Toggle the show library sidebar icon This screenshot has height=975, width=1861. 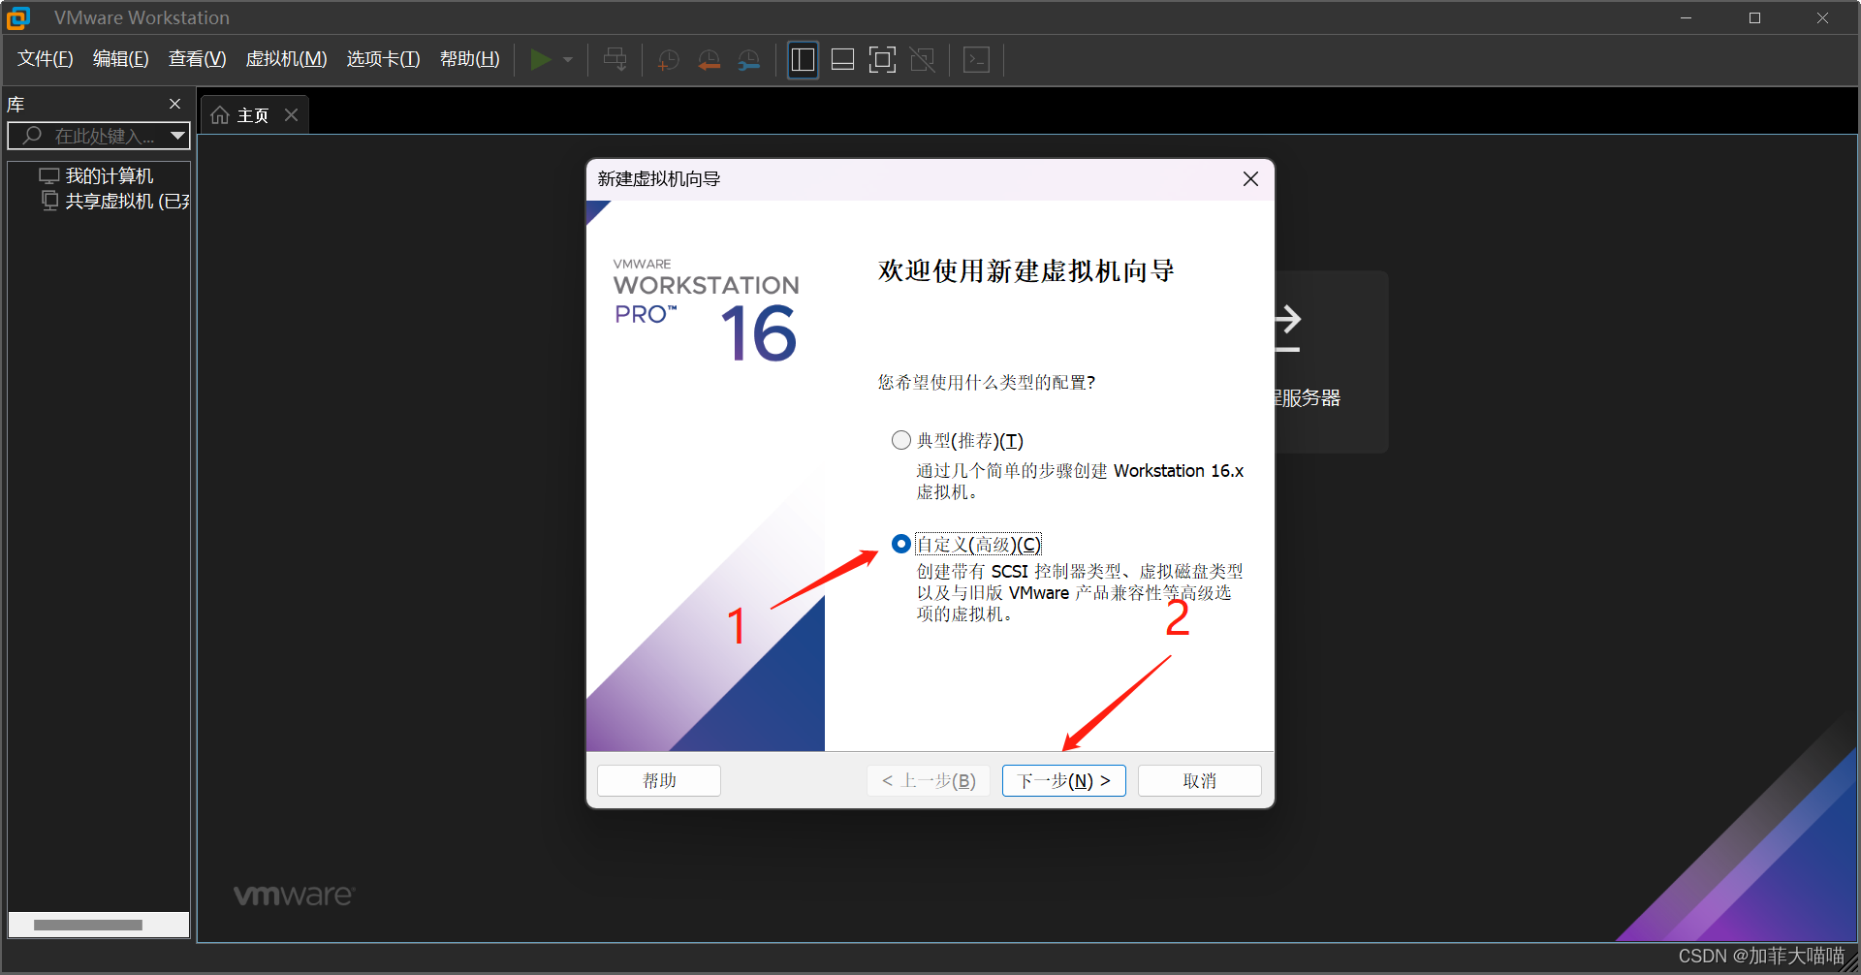(x=803, y=60)
